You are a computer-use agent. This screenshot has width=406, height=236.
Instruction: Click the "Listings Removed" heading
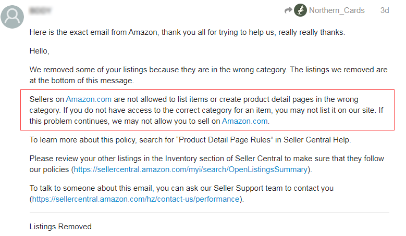pyautogui.click(x=60, y=227)
